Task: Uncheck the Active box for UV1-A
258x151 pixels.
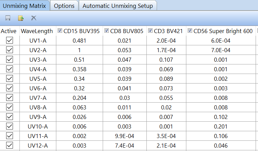Action: point(10,41)
